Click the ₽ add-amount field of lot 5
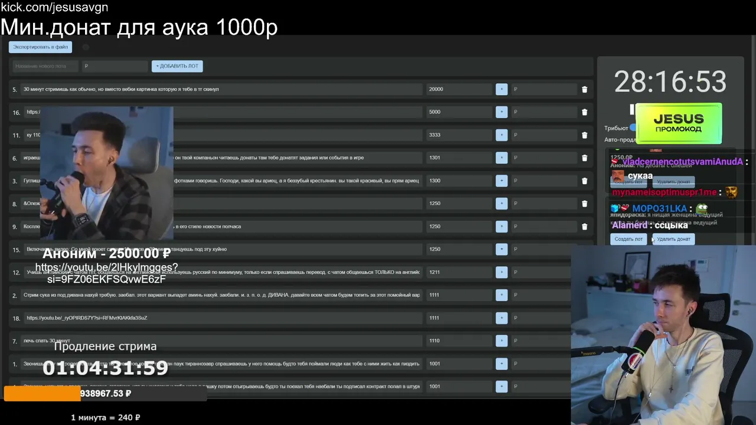The height and width of the screenshot is (425, 756). (x=544, y=89)
